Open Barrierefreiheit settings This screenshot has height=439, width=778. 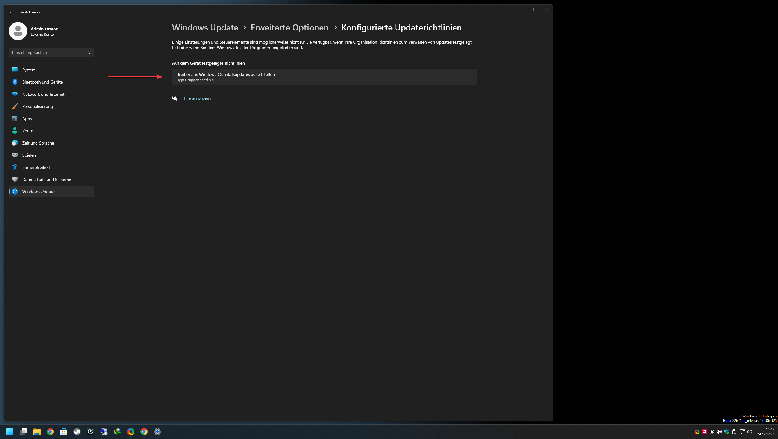point(36,167)
